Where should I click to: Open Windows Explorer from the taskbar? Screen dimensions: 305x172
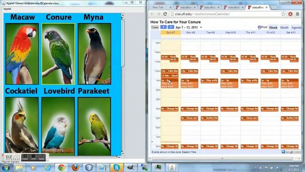[19, 168]
